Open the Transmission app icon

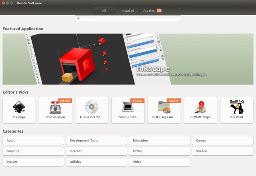pyautogui.click(x=55, y=107)
